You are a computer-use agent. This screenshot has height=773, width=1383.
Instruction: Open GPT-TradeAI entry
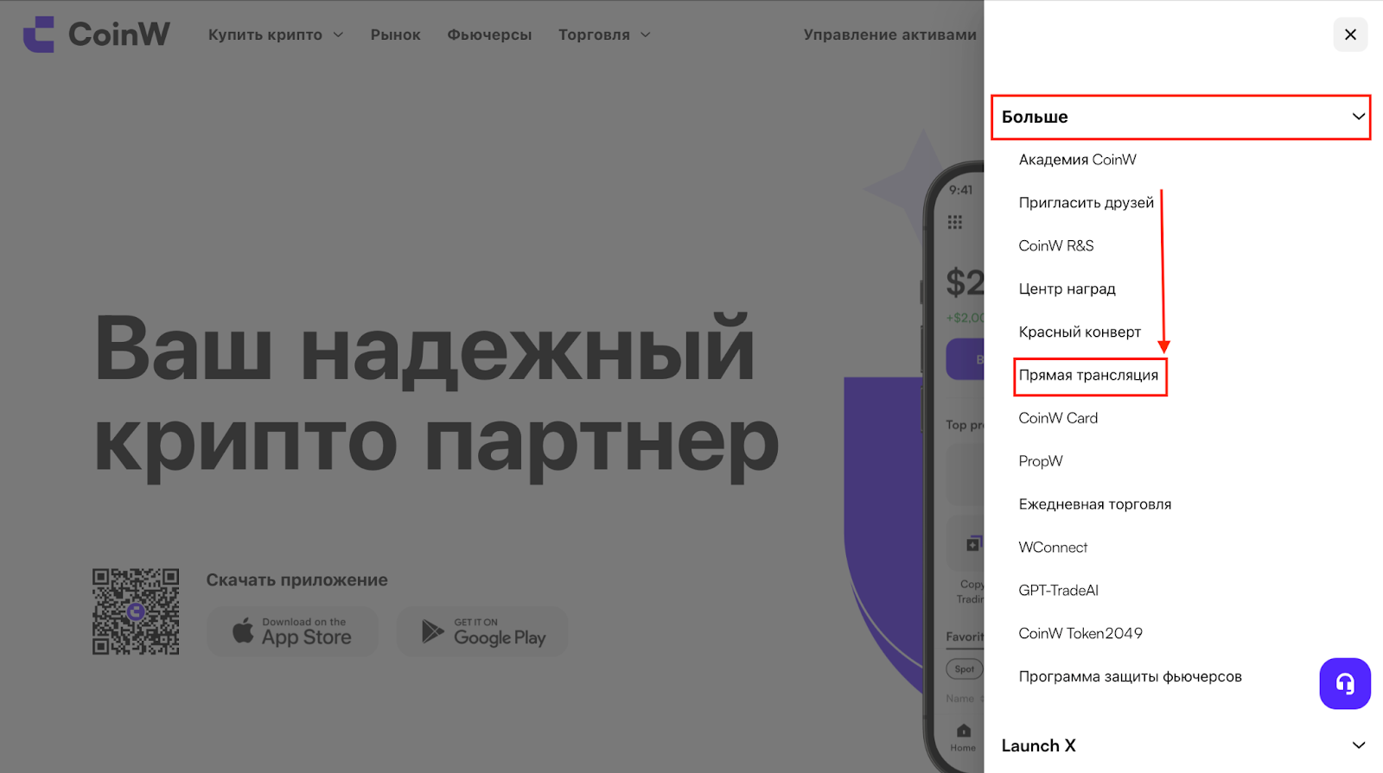point(1059,591)
